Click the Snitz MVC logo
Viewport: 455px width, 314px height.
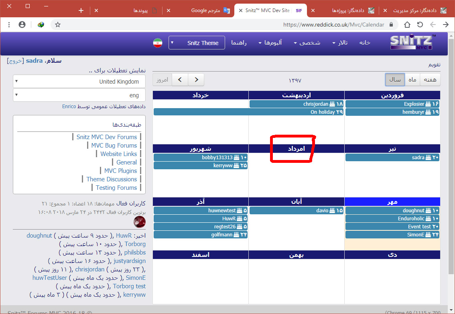click(412, 42)
